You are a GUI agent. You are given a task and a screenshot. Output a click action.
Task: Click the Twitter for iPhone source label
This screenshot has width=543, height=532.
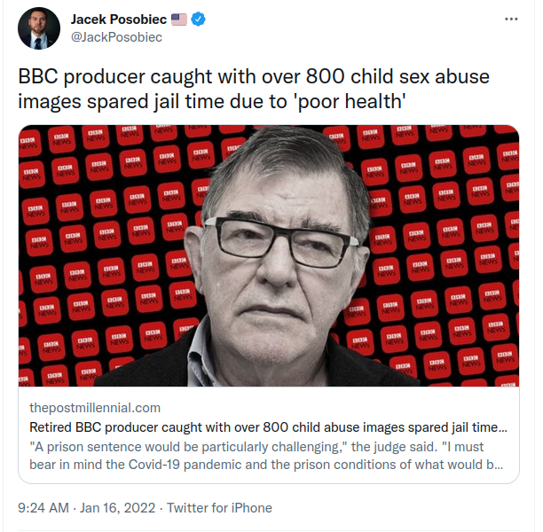tap(219, 508)
